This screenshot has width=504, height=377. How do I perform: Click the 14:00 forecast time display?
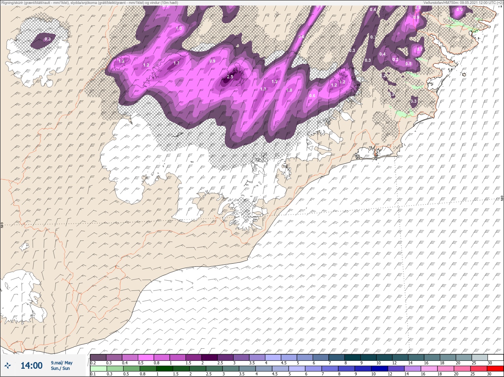tap(31, 366)
